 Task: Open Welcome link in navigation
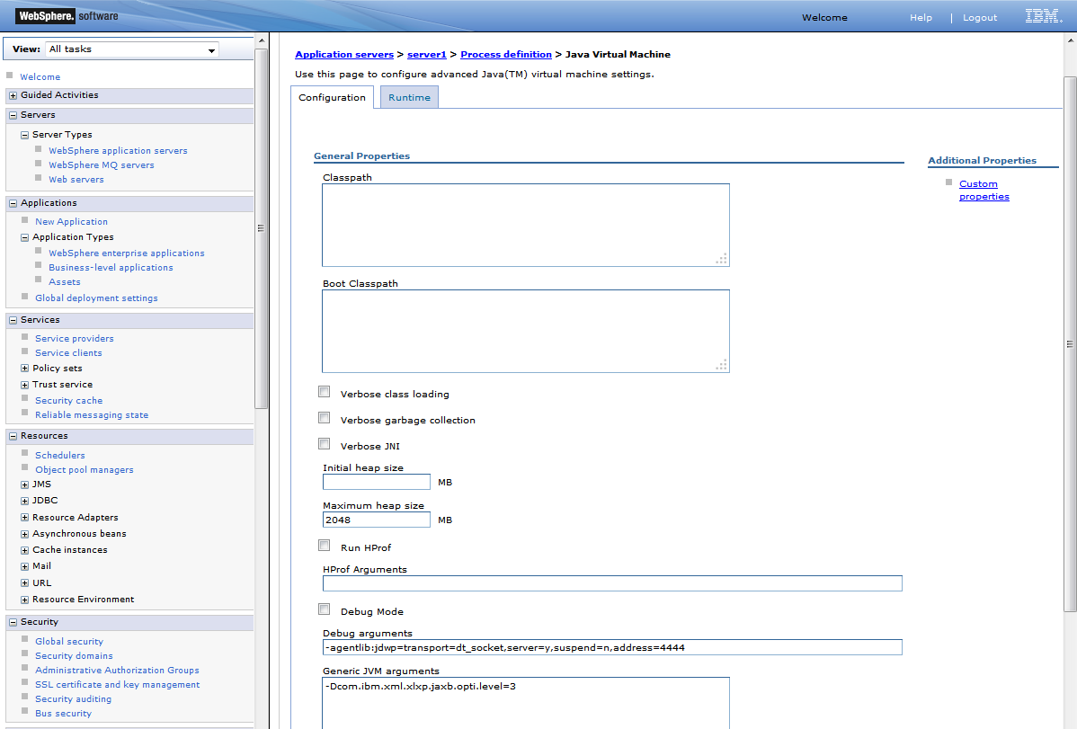[x=40, y=77]
